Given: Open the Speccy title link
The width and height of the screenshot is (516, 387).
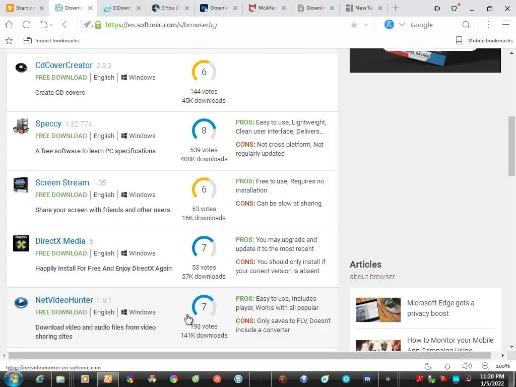Looking at the screenshot, I should click(48, 124).
